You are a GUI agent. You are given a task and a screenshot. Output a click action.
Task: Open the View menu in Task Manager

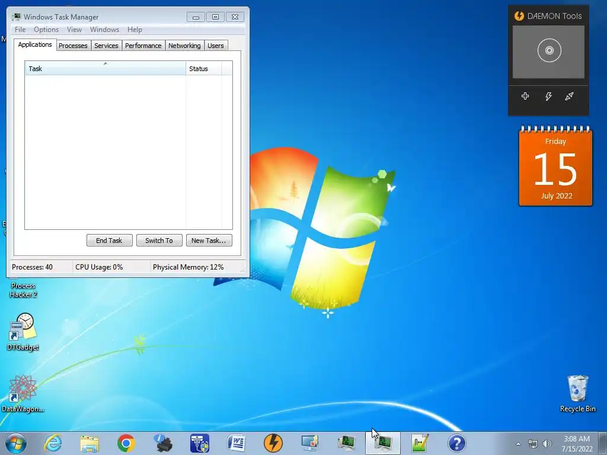(x=74, y=30)
